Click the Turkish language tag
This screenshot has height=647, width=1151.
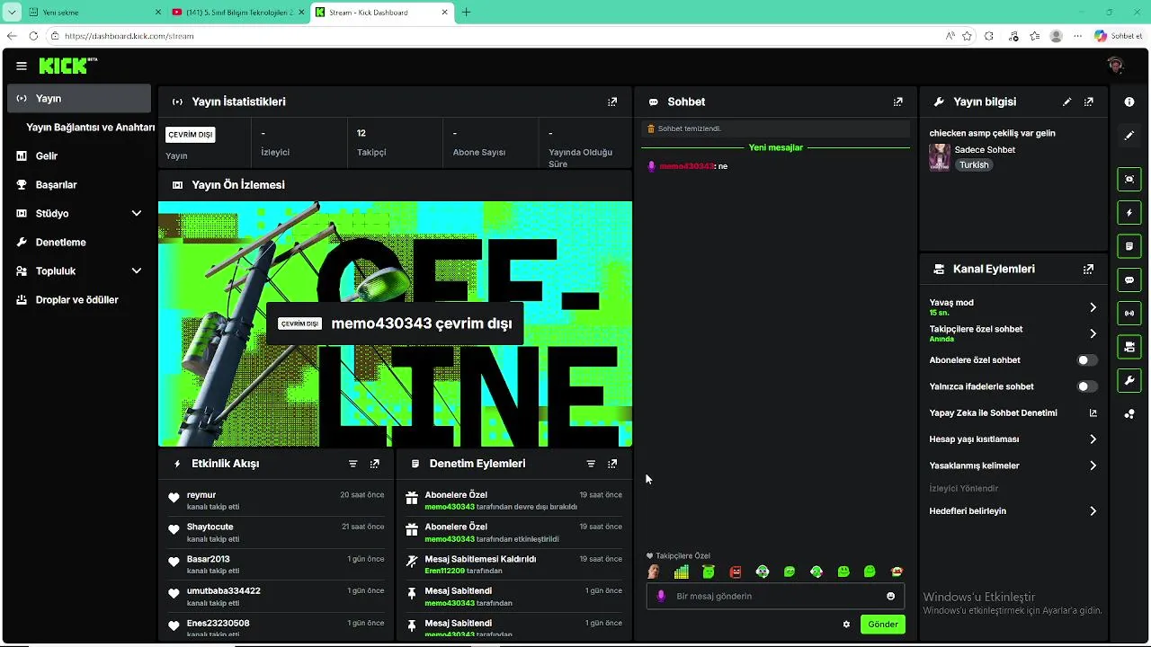click(x=974, y=165)
